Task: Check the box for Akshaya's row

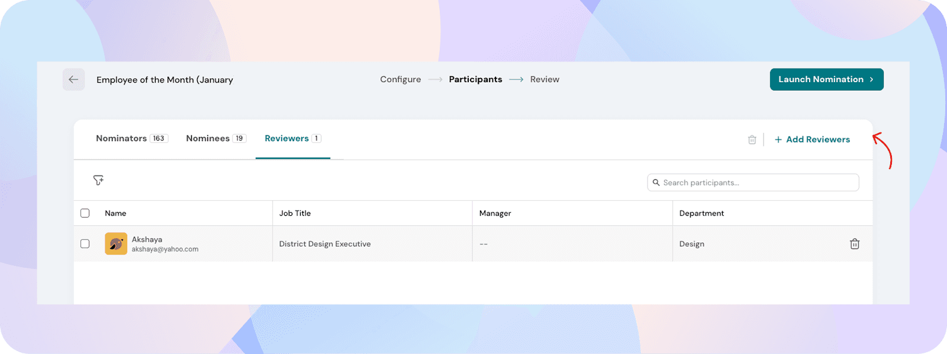Action: click(85, 243)
